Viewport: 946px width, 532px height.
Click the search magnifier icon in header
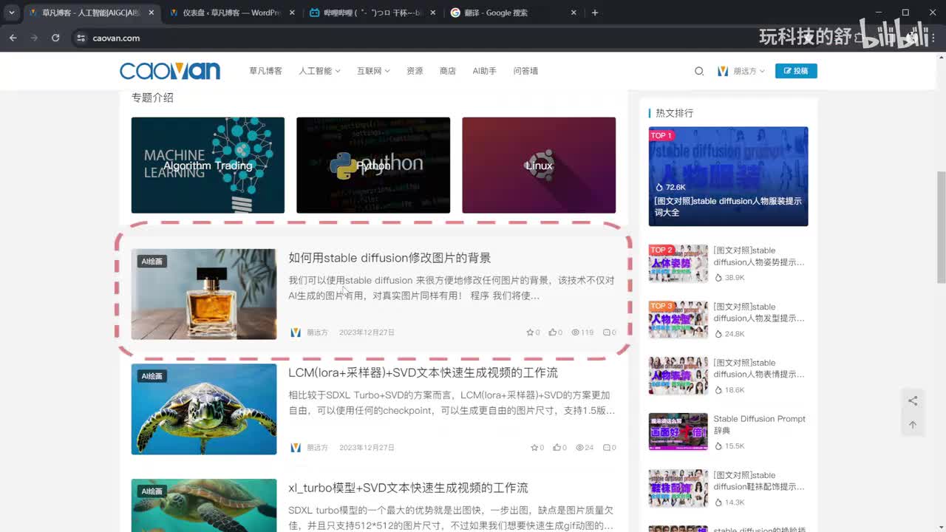(x=699, y=71)
